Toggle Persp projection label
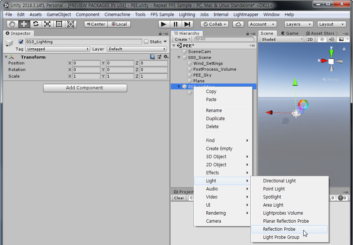Screen dimensions: 353x245 tap(331, 79)
